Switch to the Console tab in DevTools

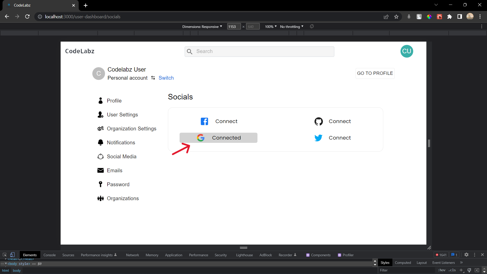[x=49, y=255]
